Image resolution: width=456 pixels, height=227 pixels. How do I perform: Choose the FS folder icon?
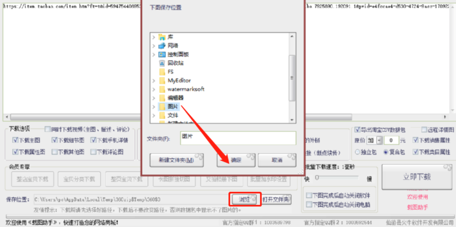pos(162,72)
